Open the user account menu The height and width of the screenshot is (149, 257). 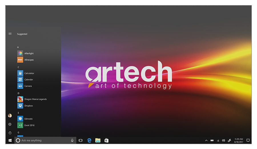[10, 116]
